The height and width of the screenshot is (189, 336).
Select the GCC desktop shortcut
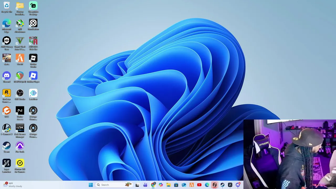[x=7, y=112]
